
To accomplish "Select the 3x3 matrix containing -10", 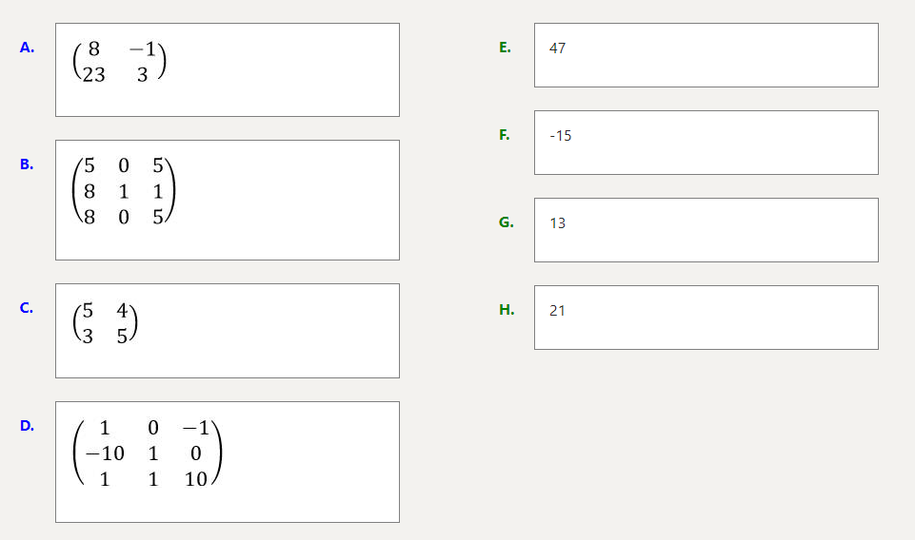I will (227, 461).
